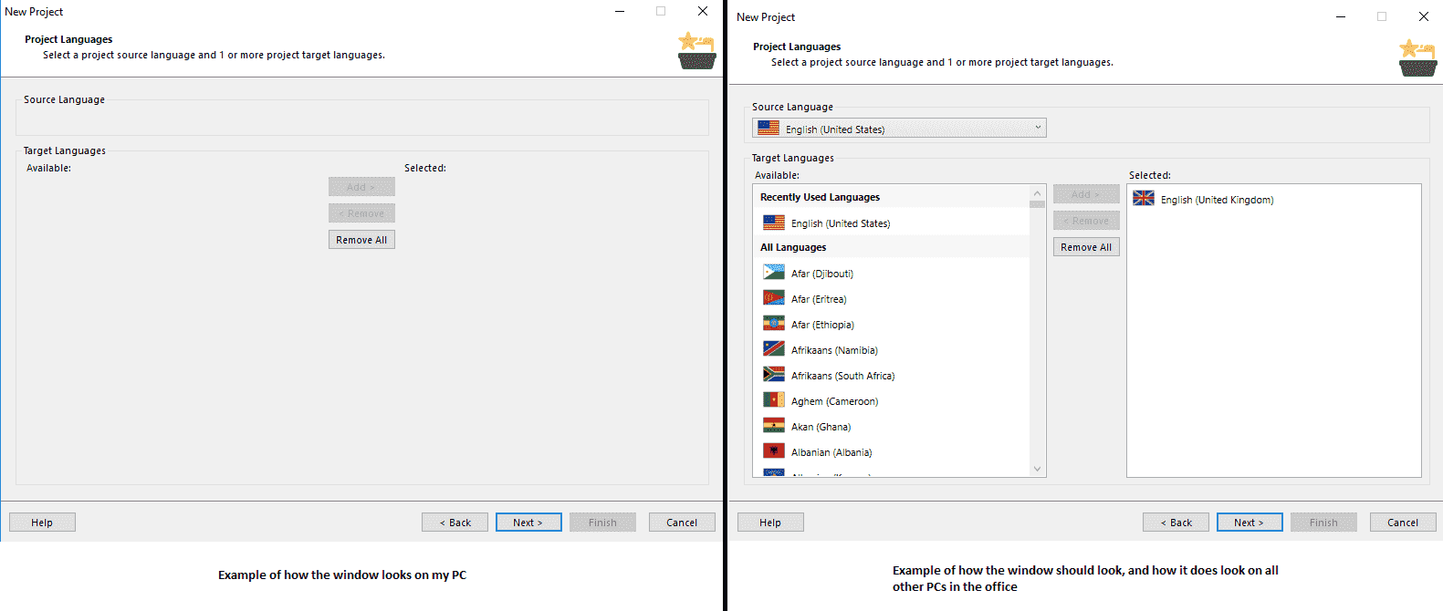This screenshot has height=611, width=1443.
Task: Select the Aghem (Cameroon) flag icon
Action: (774, 400)
